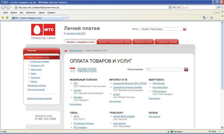Click the Home page icon
This screenshot has height=134, width=224.
(204, 18)
